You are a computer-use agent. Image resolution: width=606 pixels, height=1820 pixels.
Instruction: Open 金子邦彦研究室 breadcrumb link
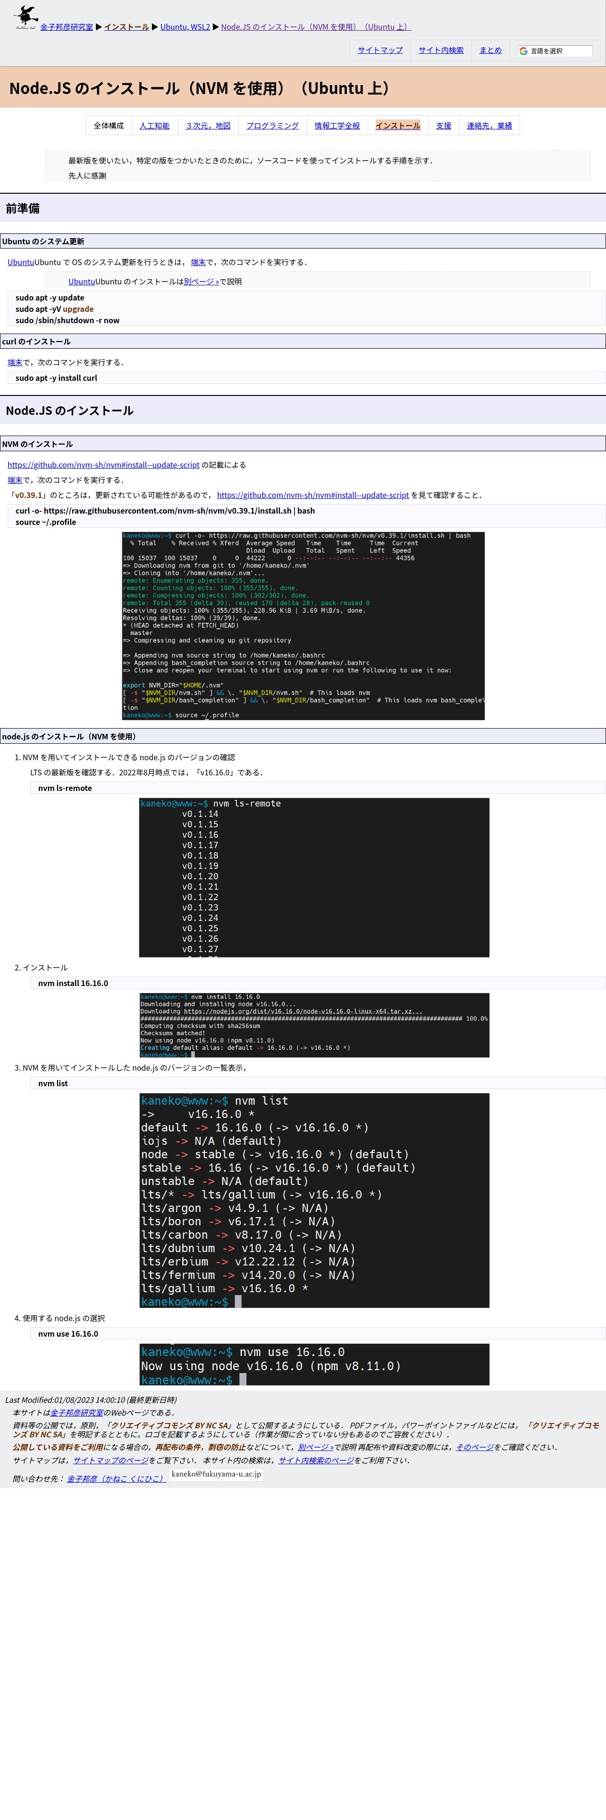point(67,27)
